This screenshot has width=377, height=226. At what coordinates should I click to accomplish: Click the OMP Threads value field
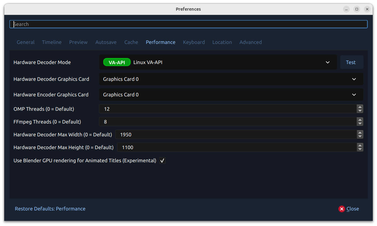pos(228,109)
